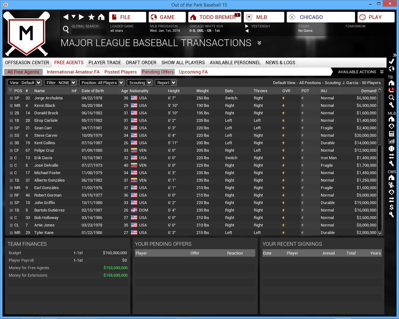
Task: Click the checkmark icon in right sidebar
Action: [x=392, y=61]
